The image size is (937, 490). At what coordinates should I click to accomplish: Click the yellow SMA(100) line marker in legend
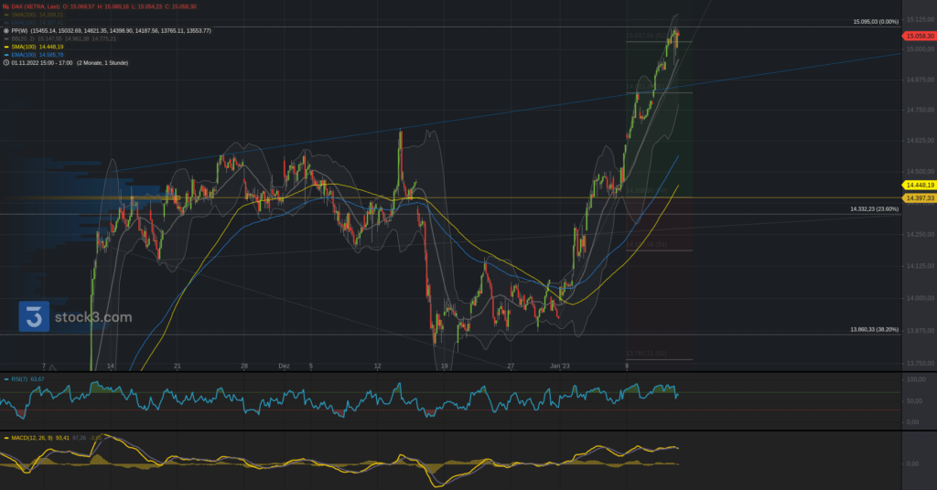coord(6,47)
